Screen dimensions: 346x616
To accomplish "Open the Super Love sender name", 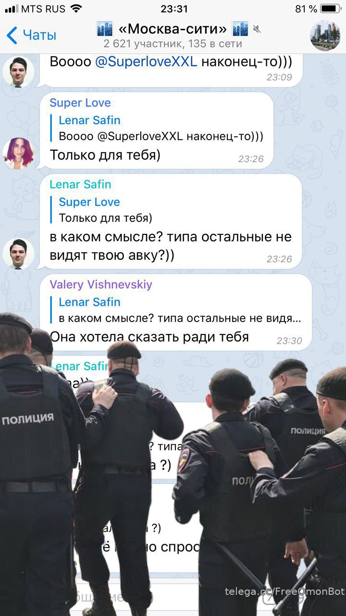I will pyautogui.click(x=80, y=103).
